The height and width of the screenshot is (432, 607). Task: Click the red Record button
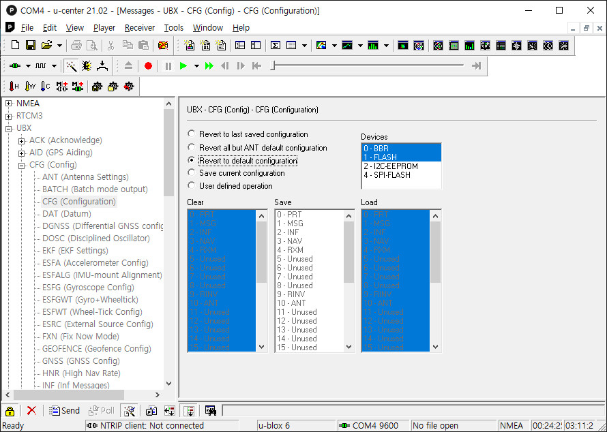click(148, 65)
